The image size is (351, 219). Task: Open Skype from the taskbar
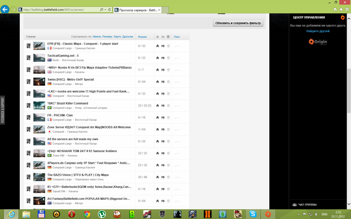point(253,214)
